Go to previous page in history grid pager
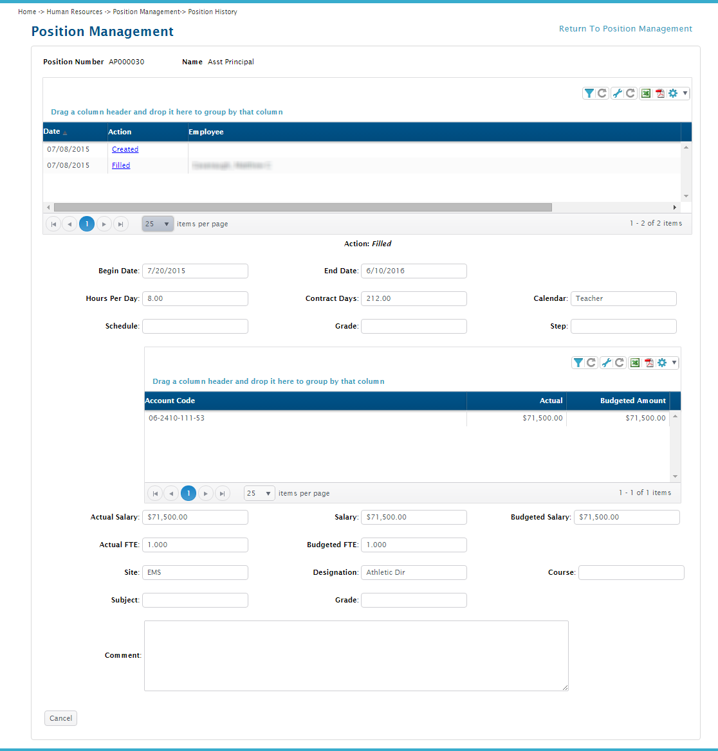The image size is (718, 751). [69, 224]
